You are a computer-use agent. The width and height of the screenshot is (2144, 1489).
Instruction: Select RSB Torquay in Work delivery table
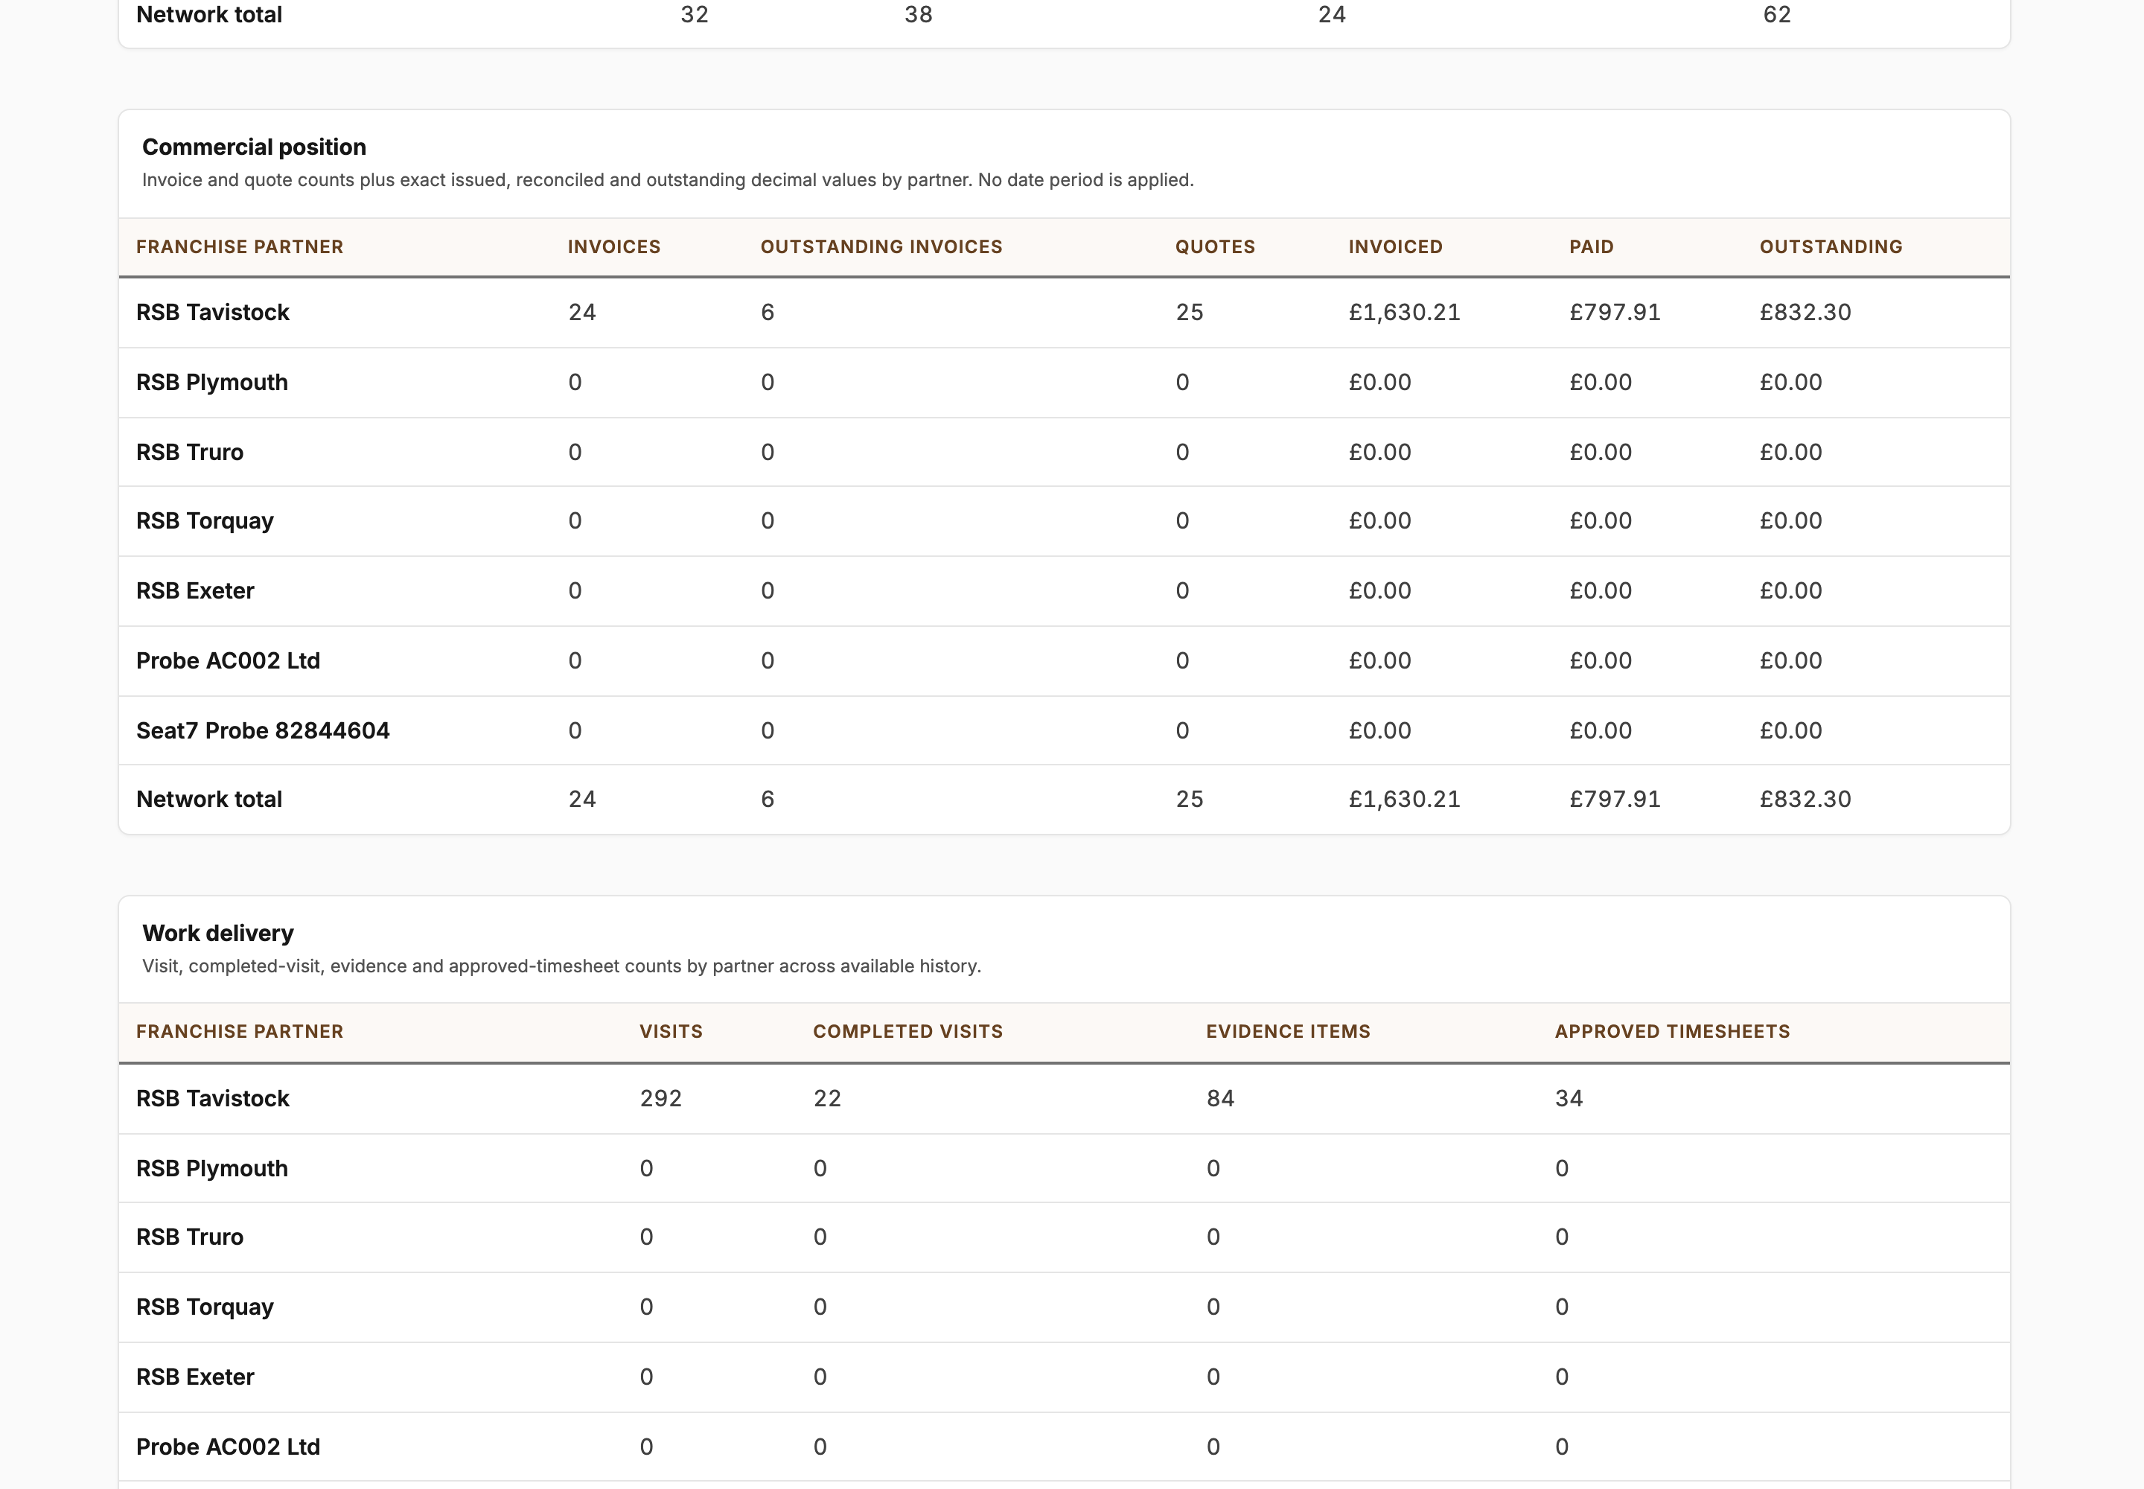204,1307
